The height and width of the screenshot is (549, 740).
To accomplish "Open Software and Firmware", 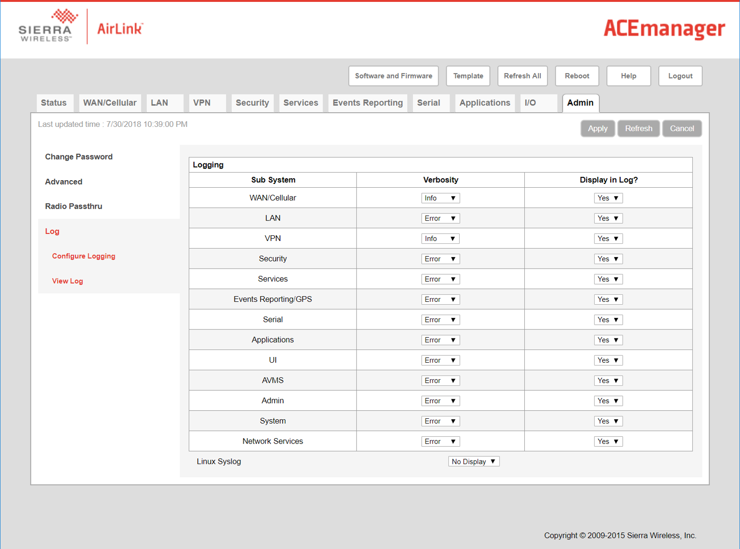I will tap(393, 76).
